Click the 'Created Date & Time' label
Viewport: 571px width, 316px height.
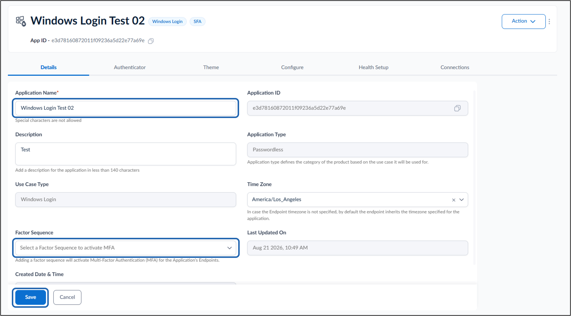pyautogui.click(x=39, y=274)
